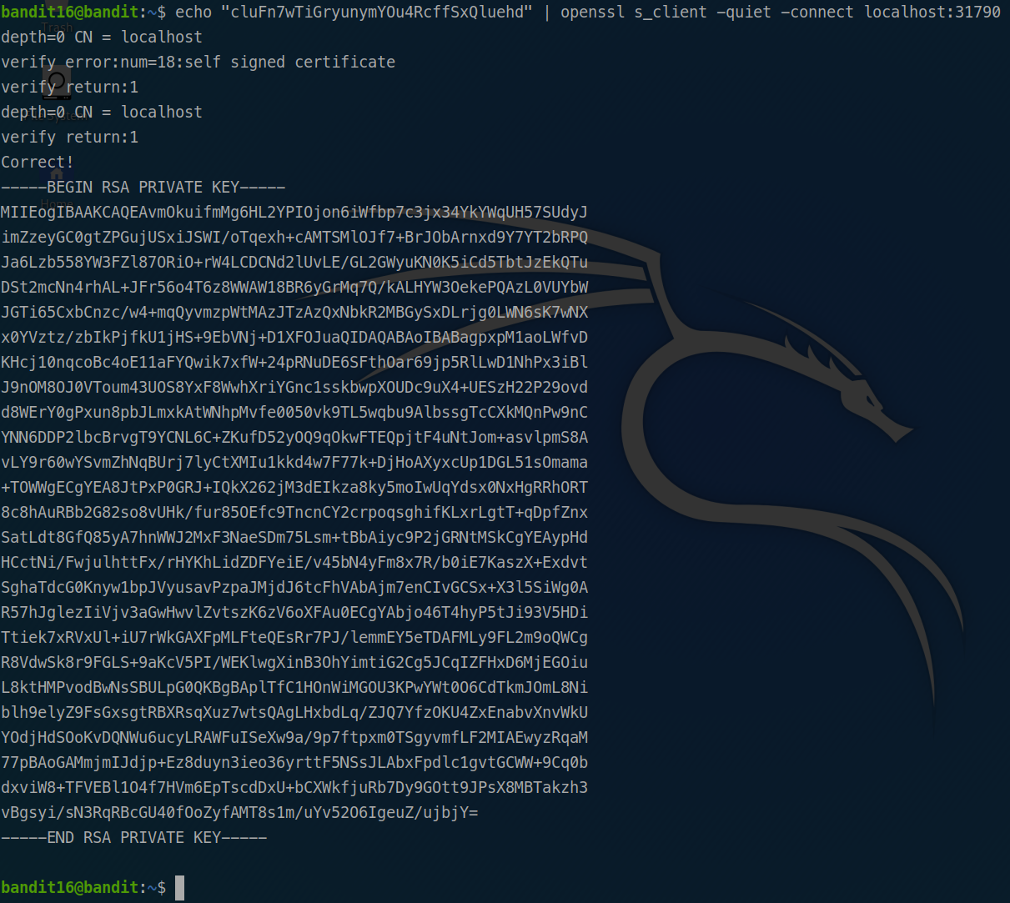The image size is (1010, 903).
Task: Click the second "verify return:1" line
Action: 69,137
